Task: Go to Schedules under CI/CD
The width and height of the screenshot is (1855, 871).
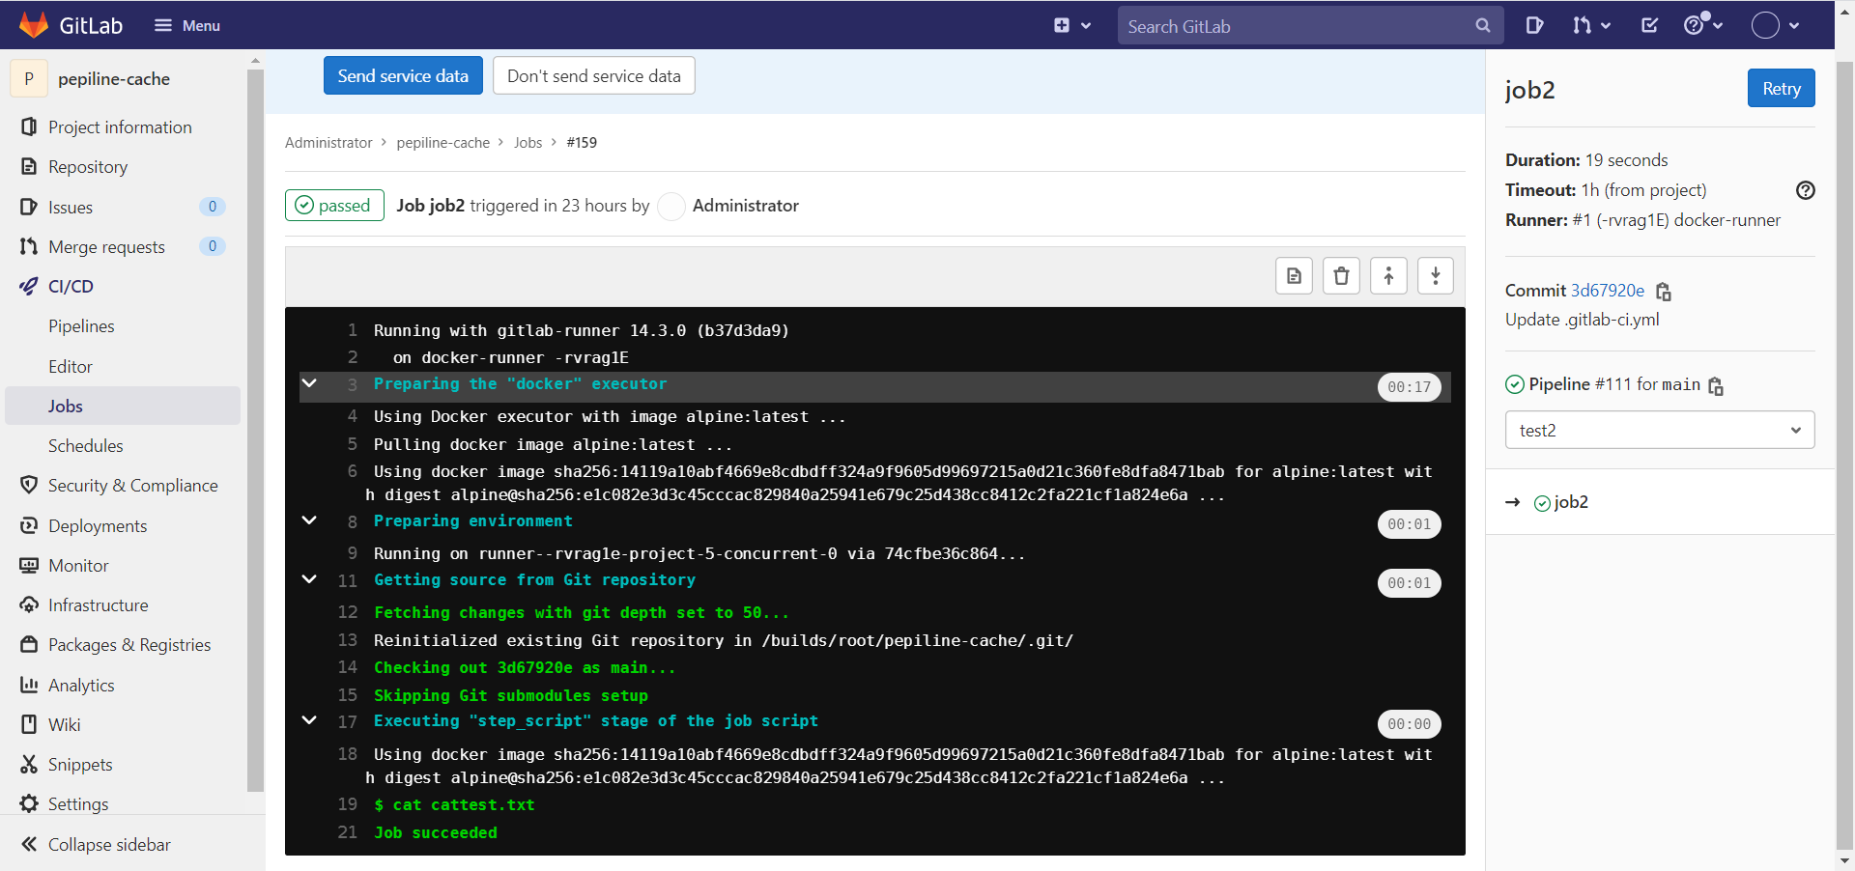Action: [86, 445]
